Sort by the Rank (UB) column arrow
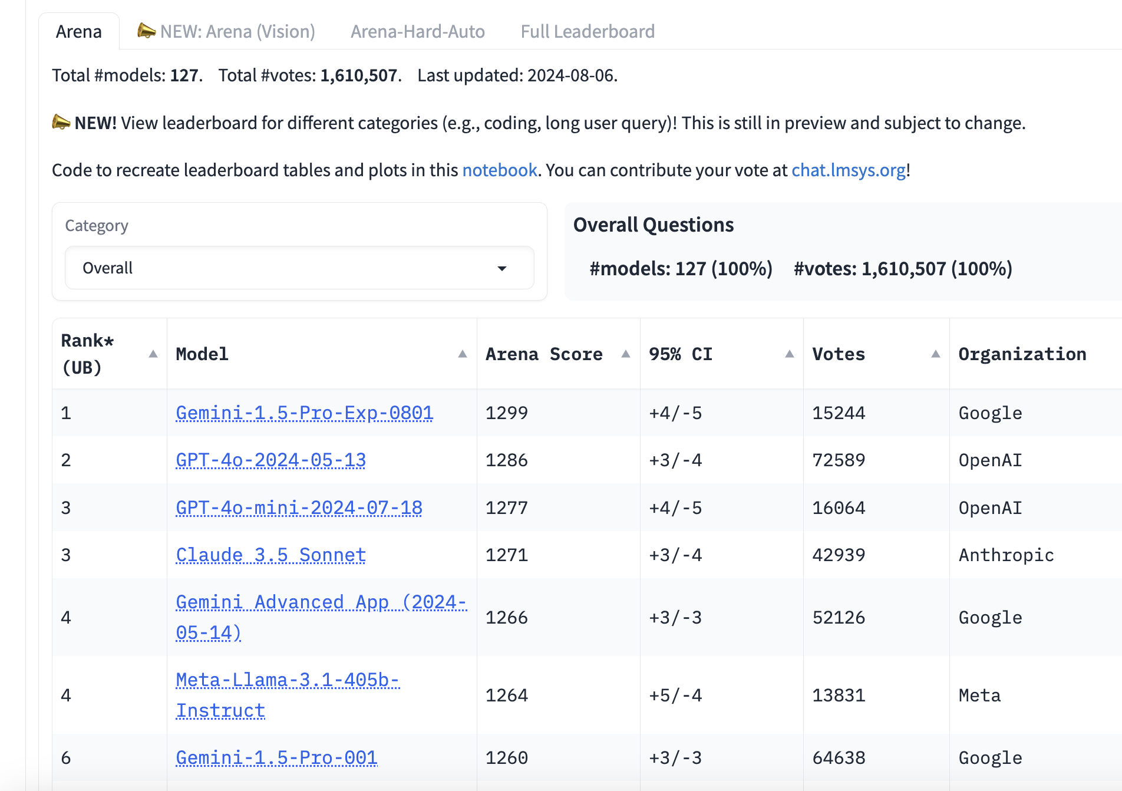The image size is (1122, 791). 153,354
